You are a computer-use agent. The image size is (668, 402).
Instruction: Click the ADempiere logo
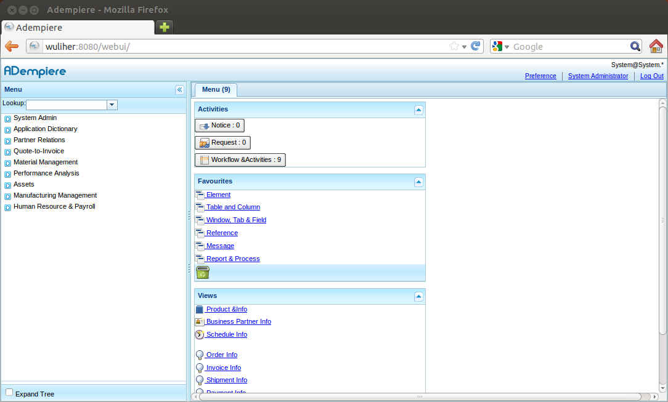tap(35, 71)
